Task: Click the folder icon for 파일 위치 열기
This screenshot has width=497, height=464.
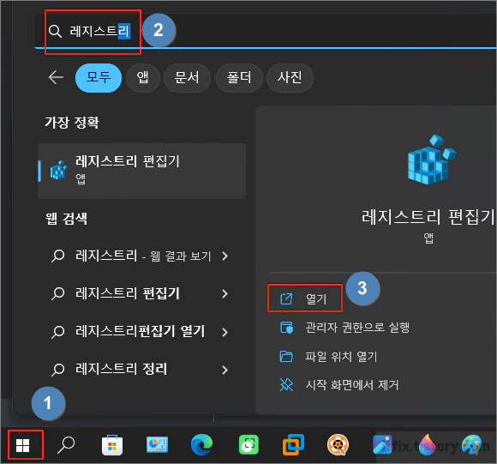Action: 286,356
